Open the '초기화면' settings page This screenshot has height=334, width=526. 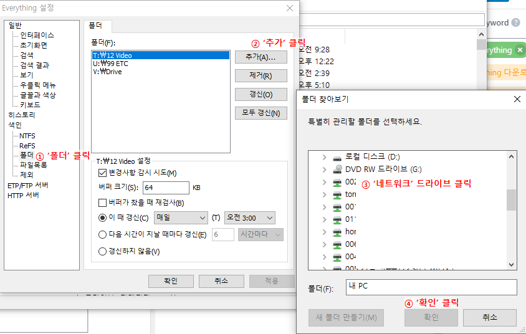click(34, 45)
